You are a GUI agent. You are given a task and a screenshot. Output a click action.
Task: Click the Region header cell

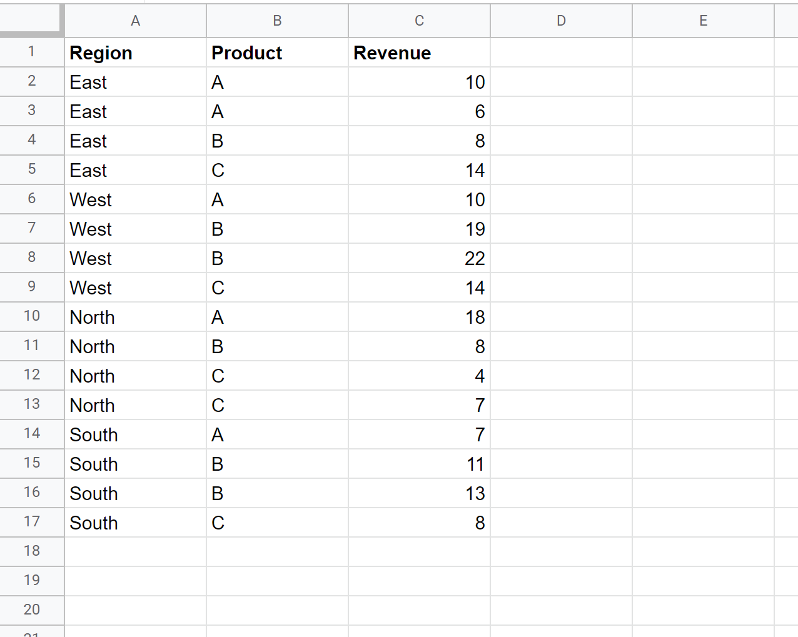pyautogui.click(x=135, y=53)
